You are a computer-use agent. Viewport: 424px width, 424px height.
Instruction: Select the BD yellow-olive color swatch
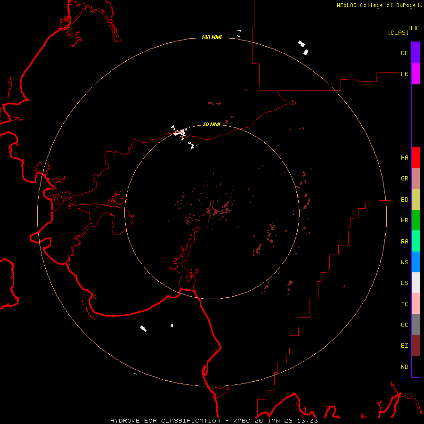[416, 200]
